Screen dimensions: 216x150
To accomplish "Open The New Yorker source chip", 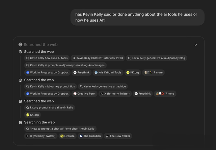I will pyautogui.click(x=118, y=136).
